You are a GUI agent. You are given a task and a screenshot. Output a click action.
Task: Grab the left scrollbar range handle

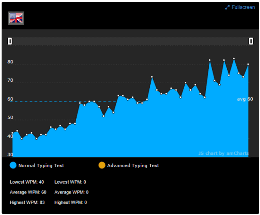10,41
